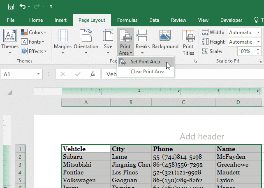The height and width of the screenshot is (188, 264).
Task: Open theme Colors dropdown
Action: [x=33, y=32]
